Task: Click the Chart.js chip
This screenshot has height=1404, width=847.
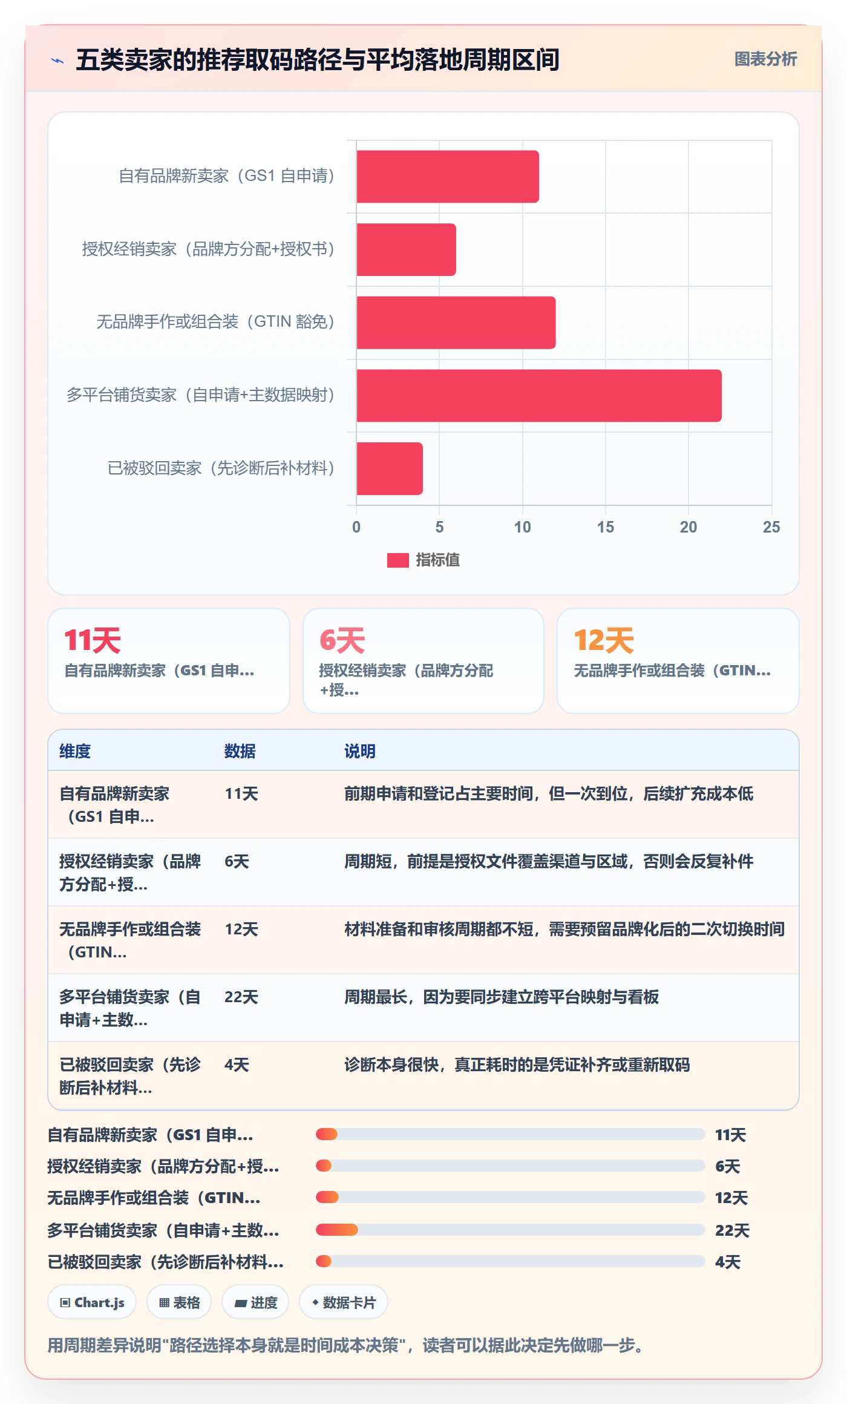Action: (x=92, y=1302)
